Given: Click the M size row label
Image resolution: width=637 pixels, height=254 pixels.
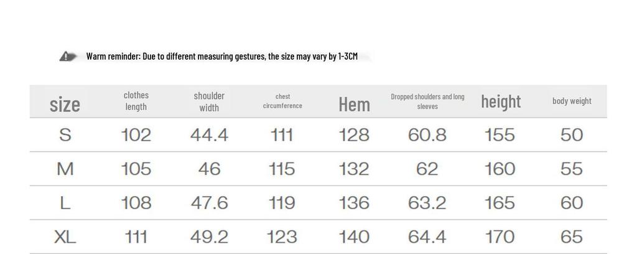Looking at the screenshot, I should coord(65,169).
